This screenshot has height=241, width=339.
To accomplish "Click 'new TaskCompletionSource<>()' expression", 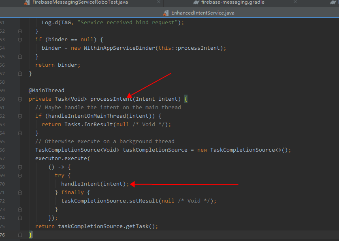I will tap(242, 150).
